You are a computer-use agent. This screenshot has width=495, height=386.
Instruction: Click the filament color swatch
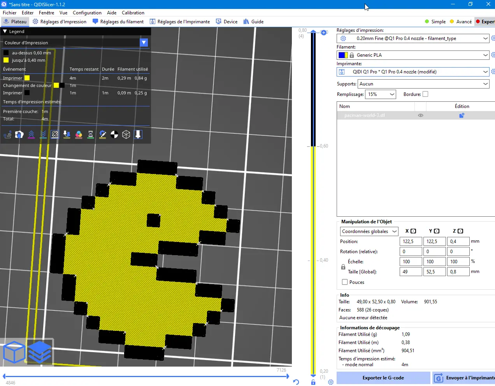343,55
